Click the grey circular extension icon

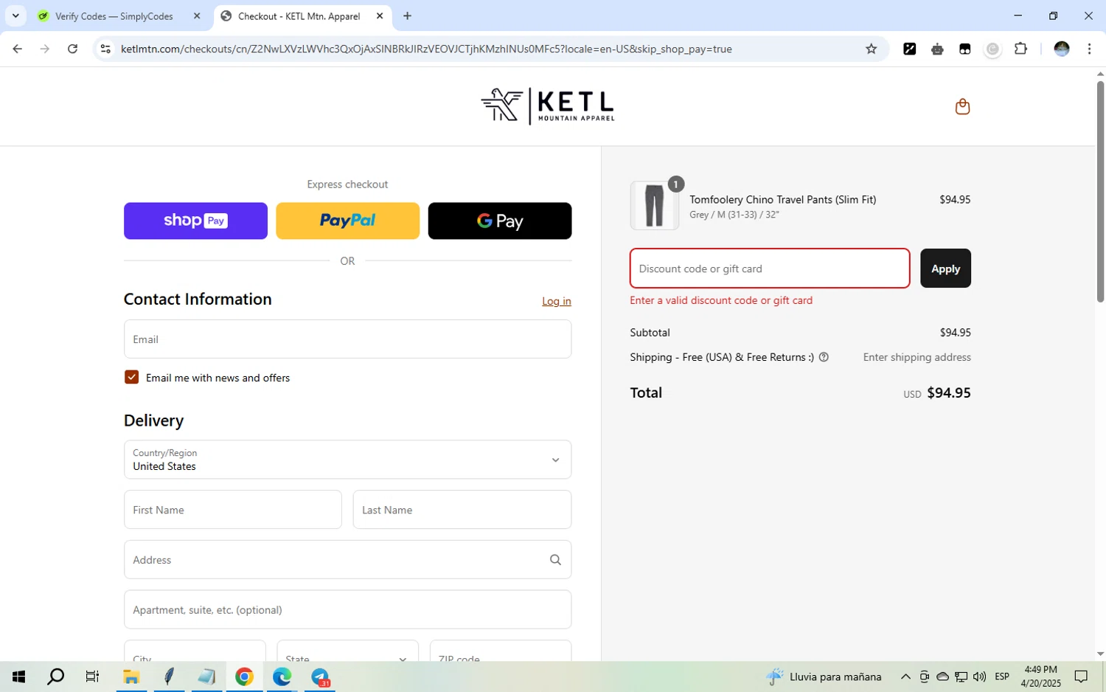[x=992, y=49]
